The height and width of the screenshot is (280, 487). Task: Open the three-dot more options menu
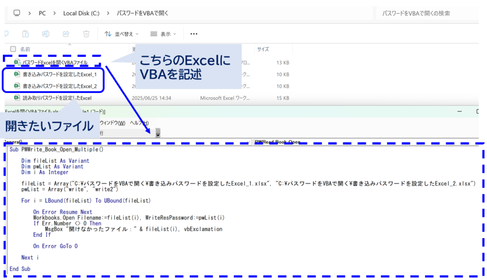pyautogui.click(x=194, y=34)
